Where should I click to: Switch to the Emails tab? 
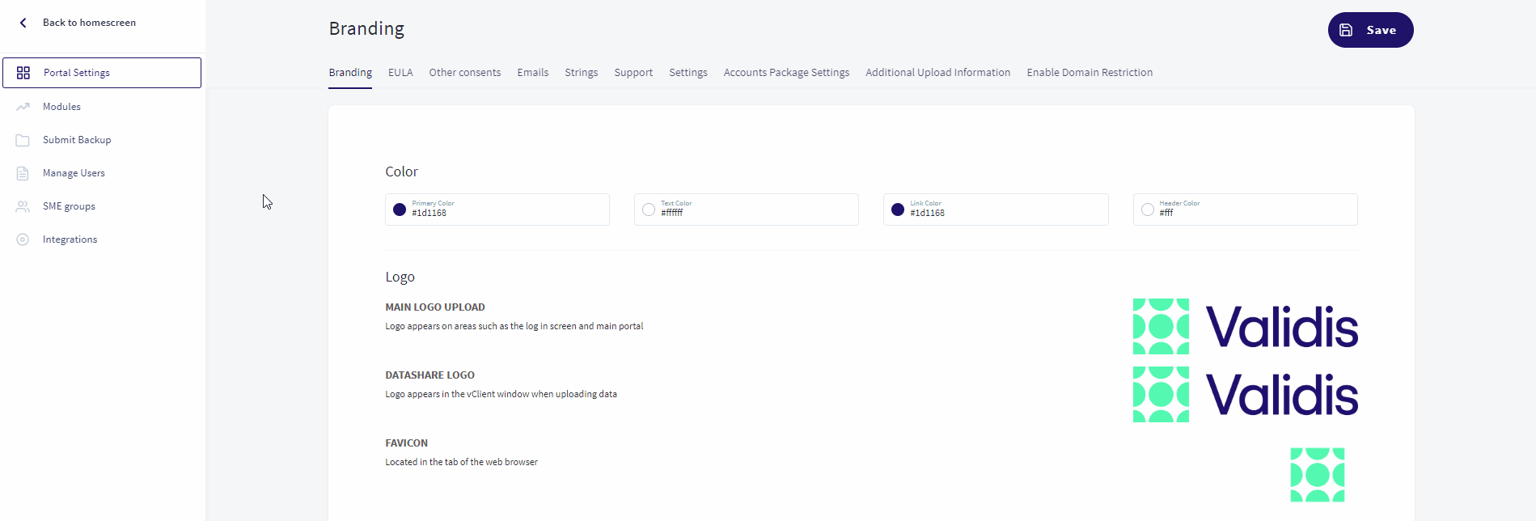tap(533, 73)
